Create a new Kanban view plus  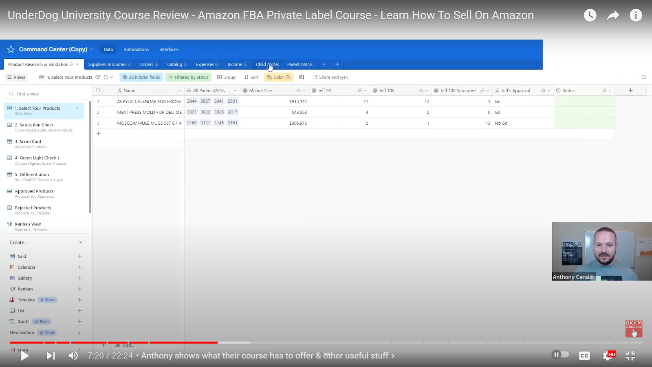[x=80, y=289]
